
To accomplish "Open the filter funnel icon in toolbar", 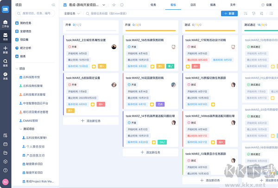I will 254,13.
